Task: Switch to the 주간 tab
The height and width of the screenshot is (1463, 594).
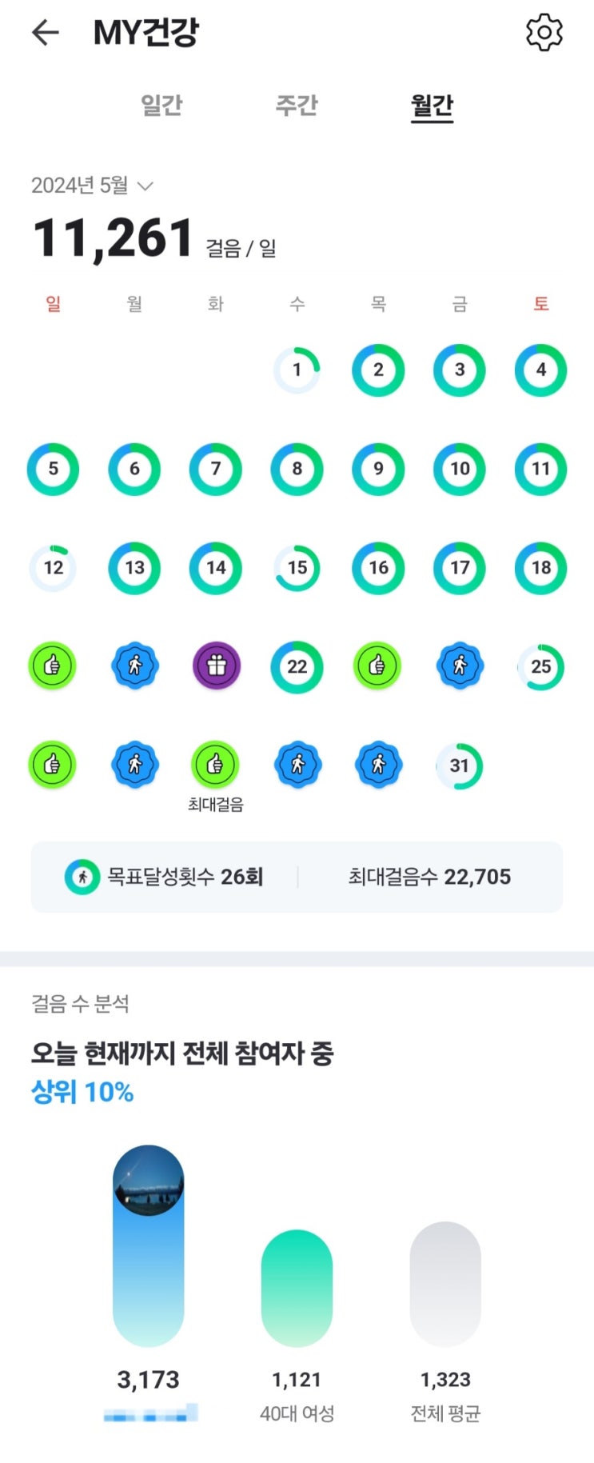Action: click(297, 105)
